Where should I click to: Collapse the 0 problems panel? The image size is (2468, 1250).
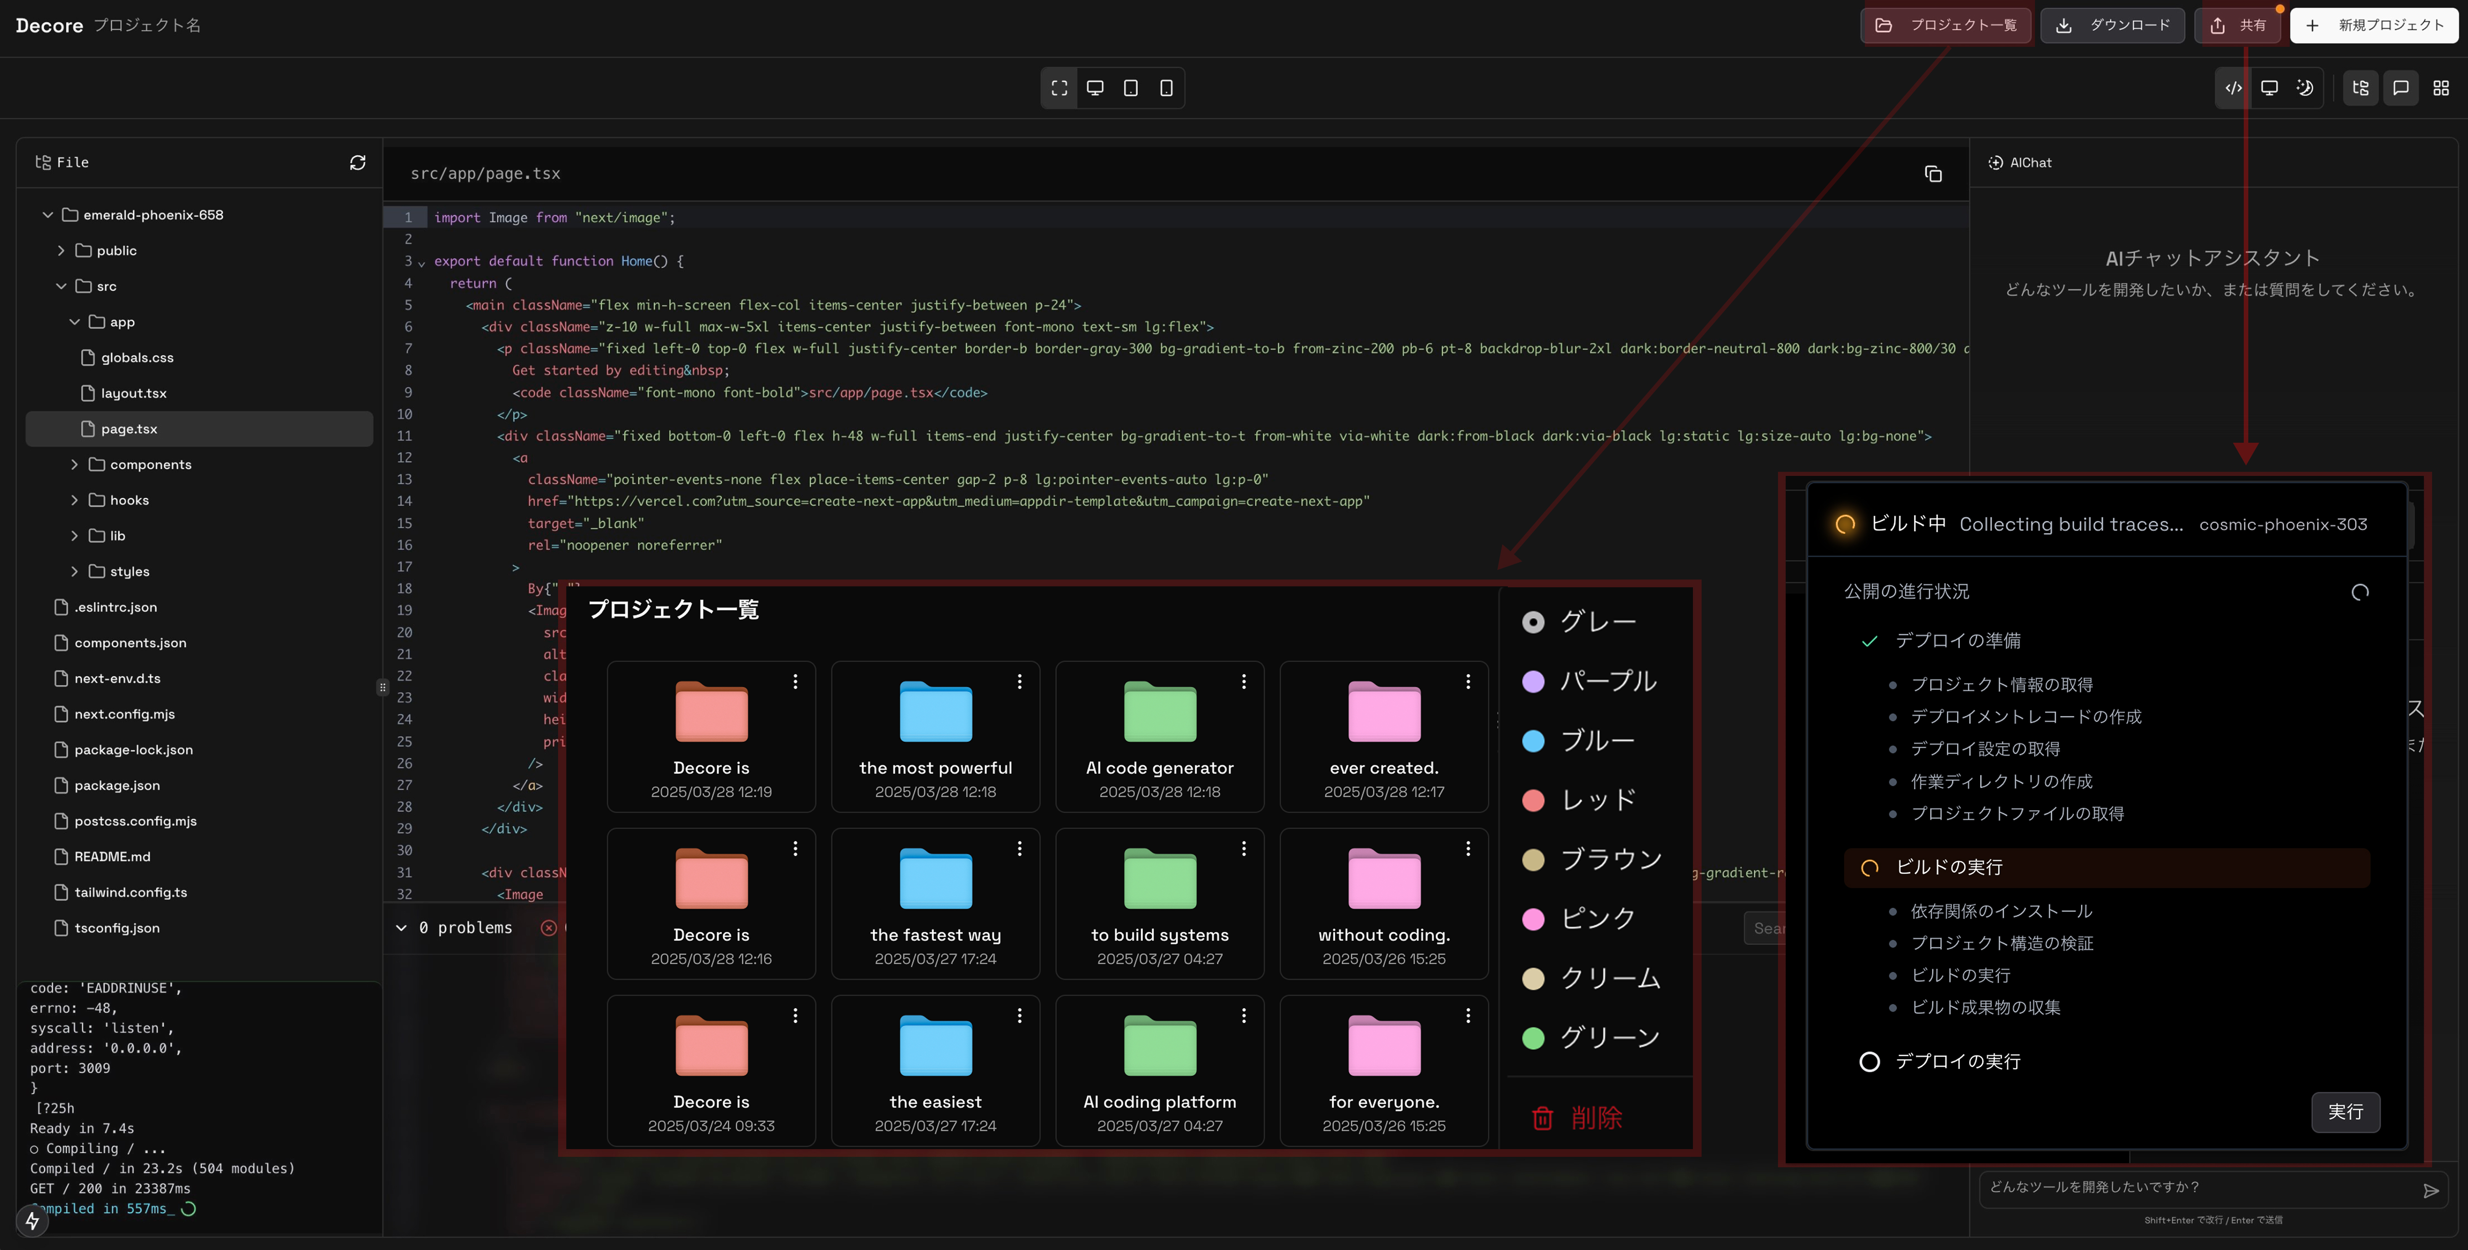402,927
